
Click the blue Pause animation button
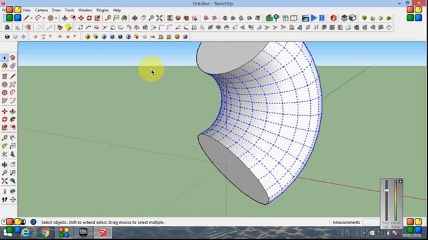coord(322,18)
